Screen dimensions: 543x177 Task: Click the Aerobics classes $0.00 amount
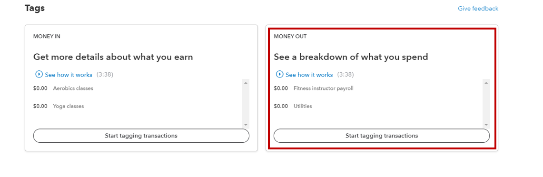pos(40,88)
